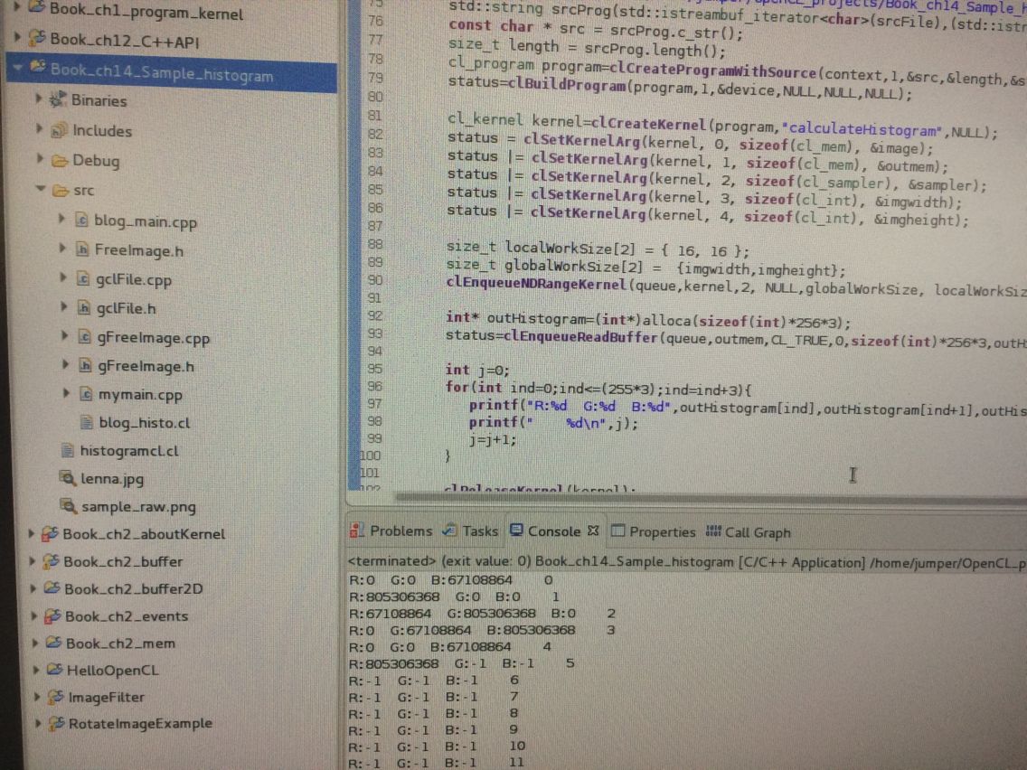Screen dimensions: 1027x770
Task: Expand the Book_ch1_program_kernel project
Action: click(18, 6)
